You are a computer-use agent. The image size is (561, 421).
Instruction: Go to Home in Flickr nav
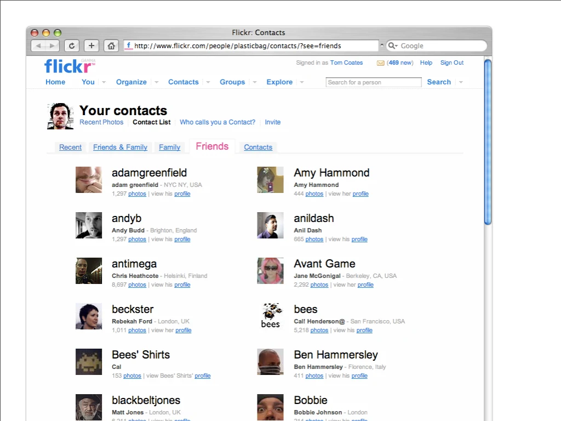click(x=55, y=82)
